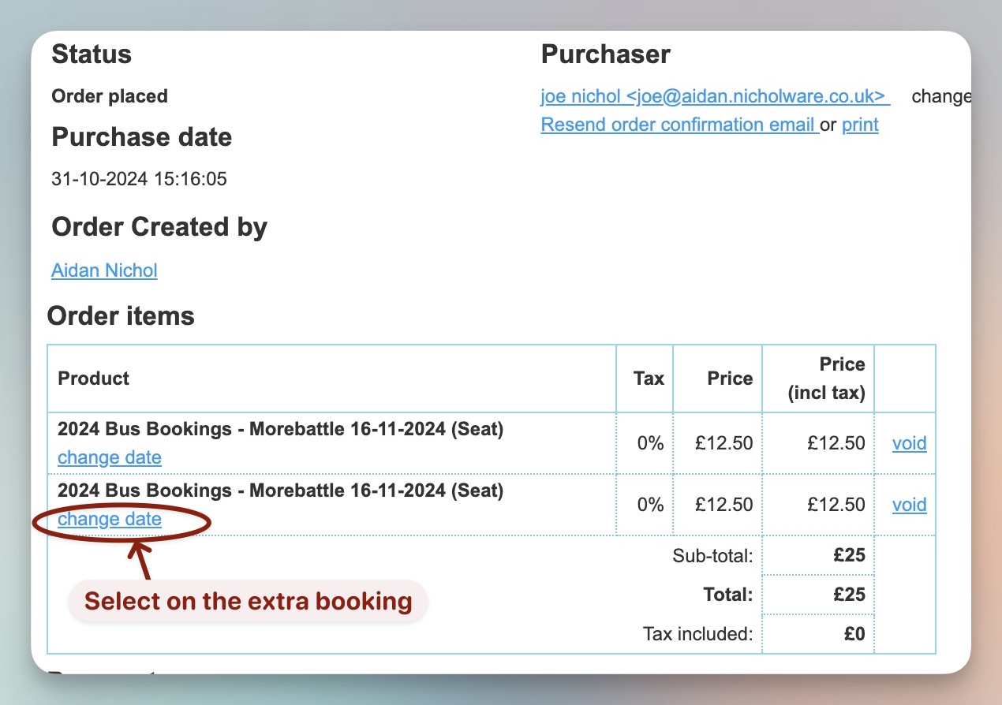Click the print link

pos(860,125)
